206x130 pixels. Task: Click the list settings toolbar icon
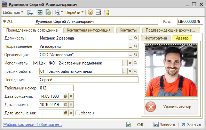coord(98,12)
